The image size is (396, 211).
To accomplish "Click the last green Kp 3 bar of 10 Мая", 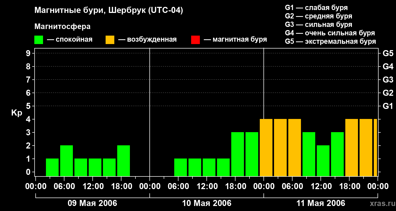I will click(252, 154).
